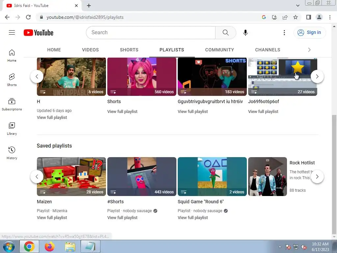This screenshot has width=337, height=253.
Task: Switch to the COMMUNITY channel tab
Action: (220, 50)
